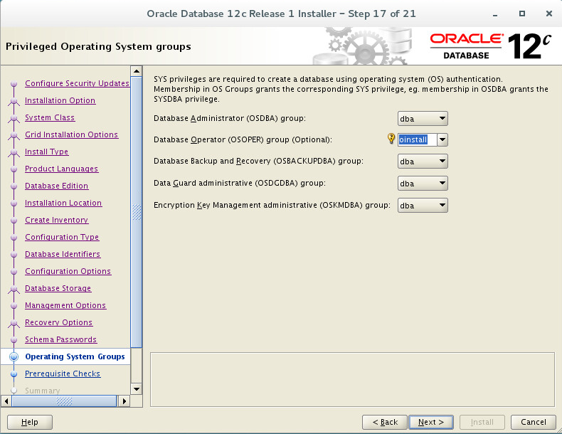Image resolution: width=562 pixels, height=434 pixels.
Task: Open the OSBACKUPDBA group dropdown
Action: coord(423,162)
